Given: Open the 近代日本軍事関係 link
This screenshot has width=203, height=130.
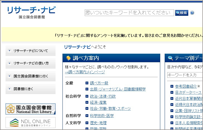Looking at the screenshot, I should [189, 98].
